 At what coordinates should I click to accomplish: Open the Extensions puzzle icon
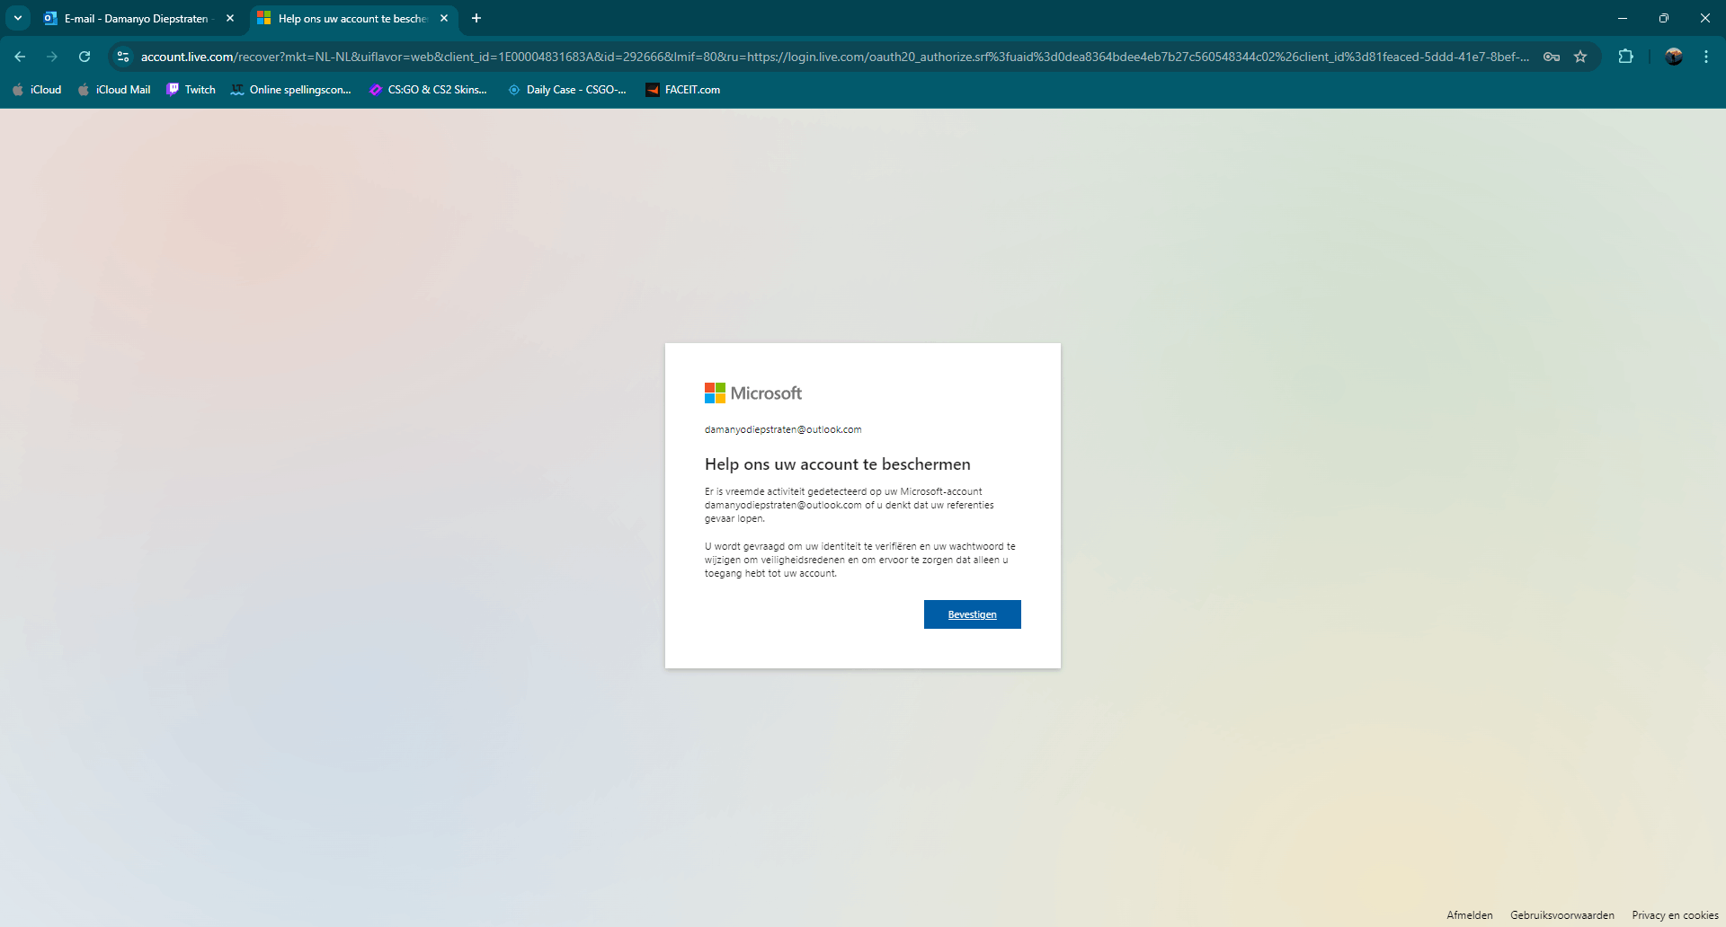(1625, 57)
